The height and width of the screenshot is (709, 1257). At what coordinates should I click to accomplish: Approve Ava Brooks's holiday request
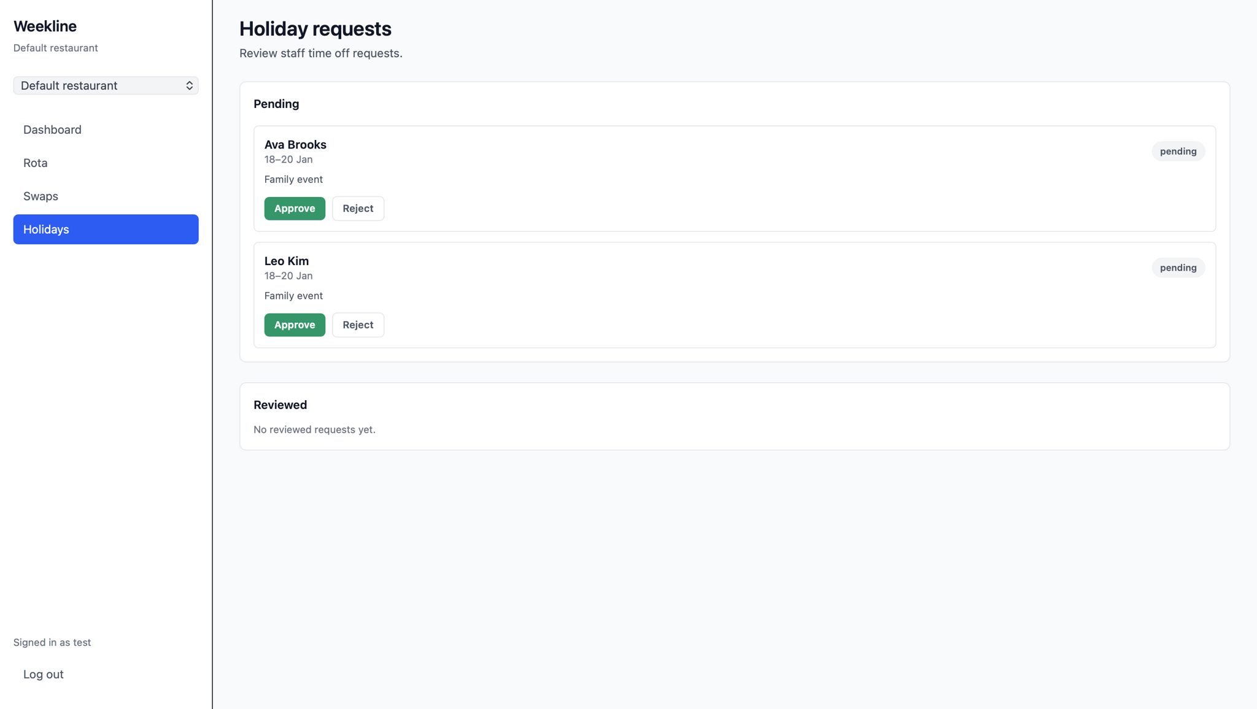point(295,208)
